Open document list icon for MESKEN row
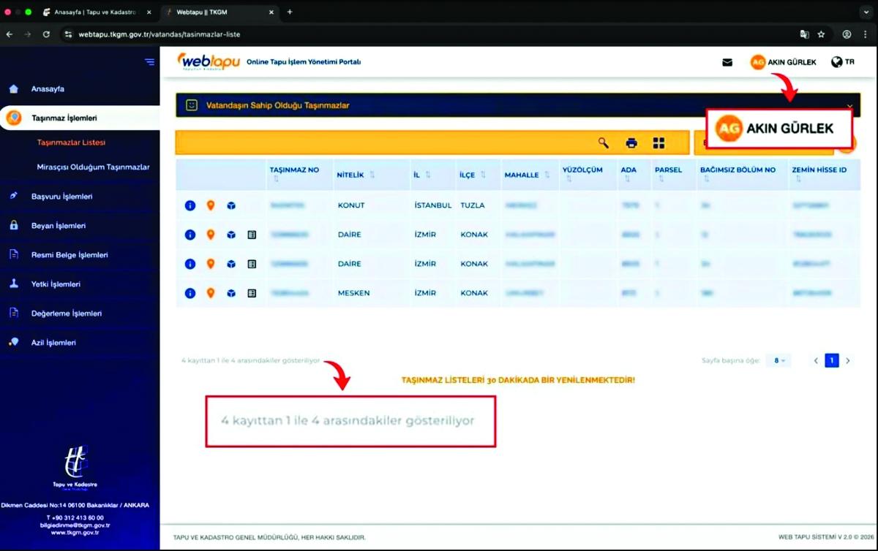Screen dimensions: 878x551 click(x=252, y=293)
